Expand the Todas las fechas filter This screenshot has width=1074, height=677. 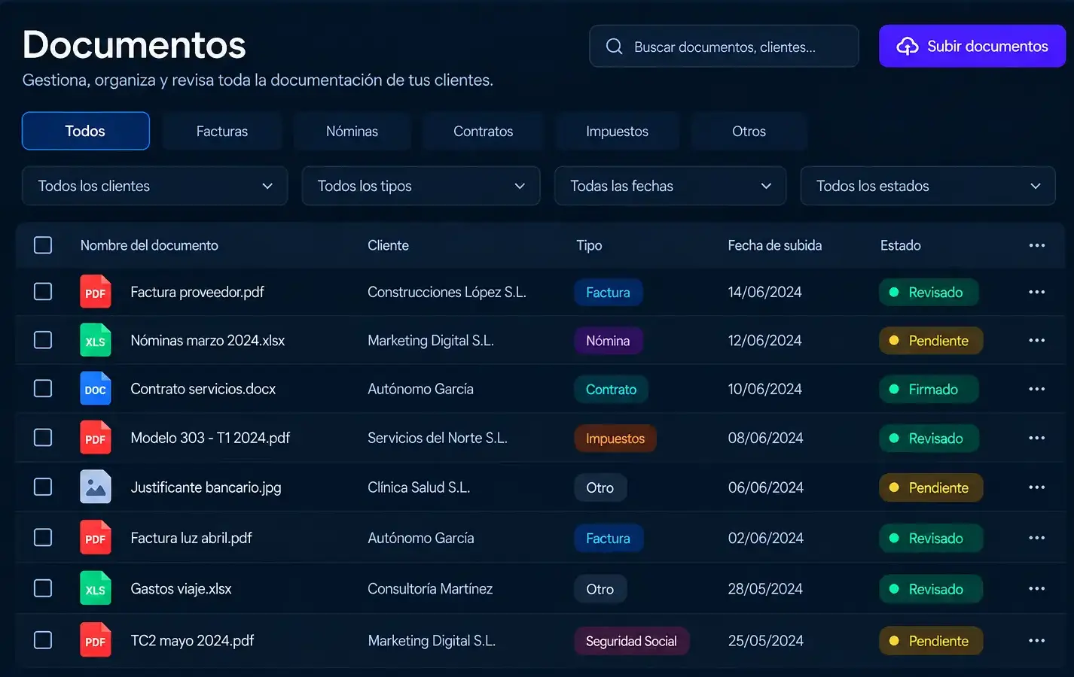point(670,186)
